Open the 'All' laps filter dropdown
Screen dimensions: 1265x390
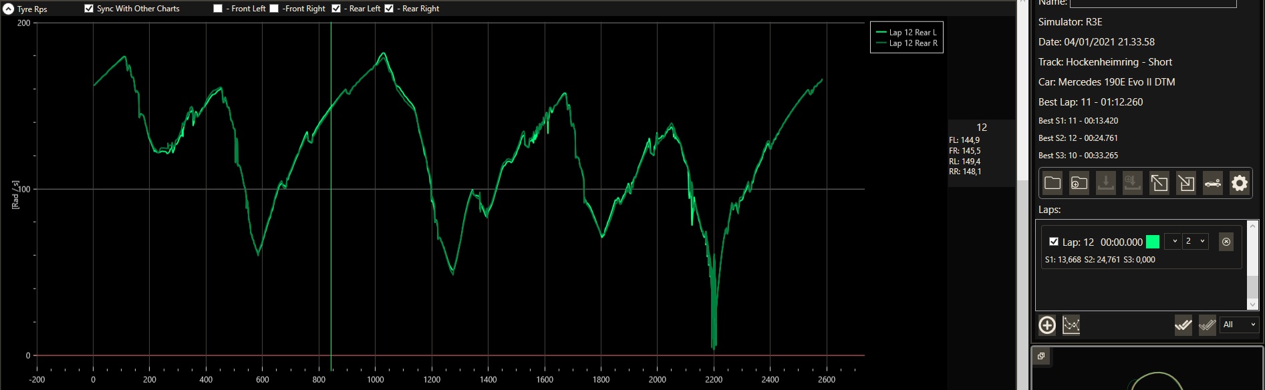tap(1240, 325)
